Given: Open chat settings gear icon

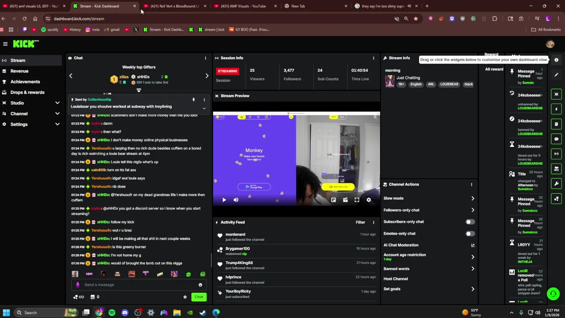Looking at the screenshot, I should 185,297.
